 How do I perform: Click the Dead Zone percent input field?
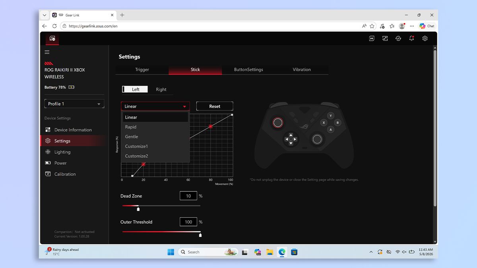pyautogui.click(x=188, y=196)
